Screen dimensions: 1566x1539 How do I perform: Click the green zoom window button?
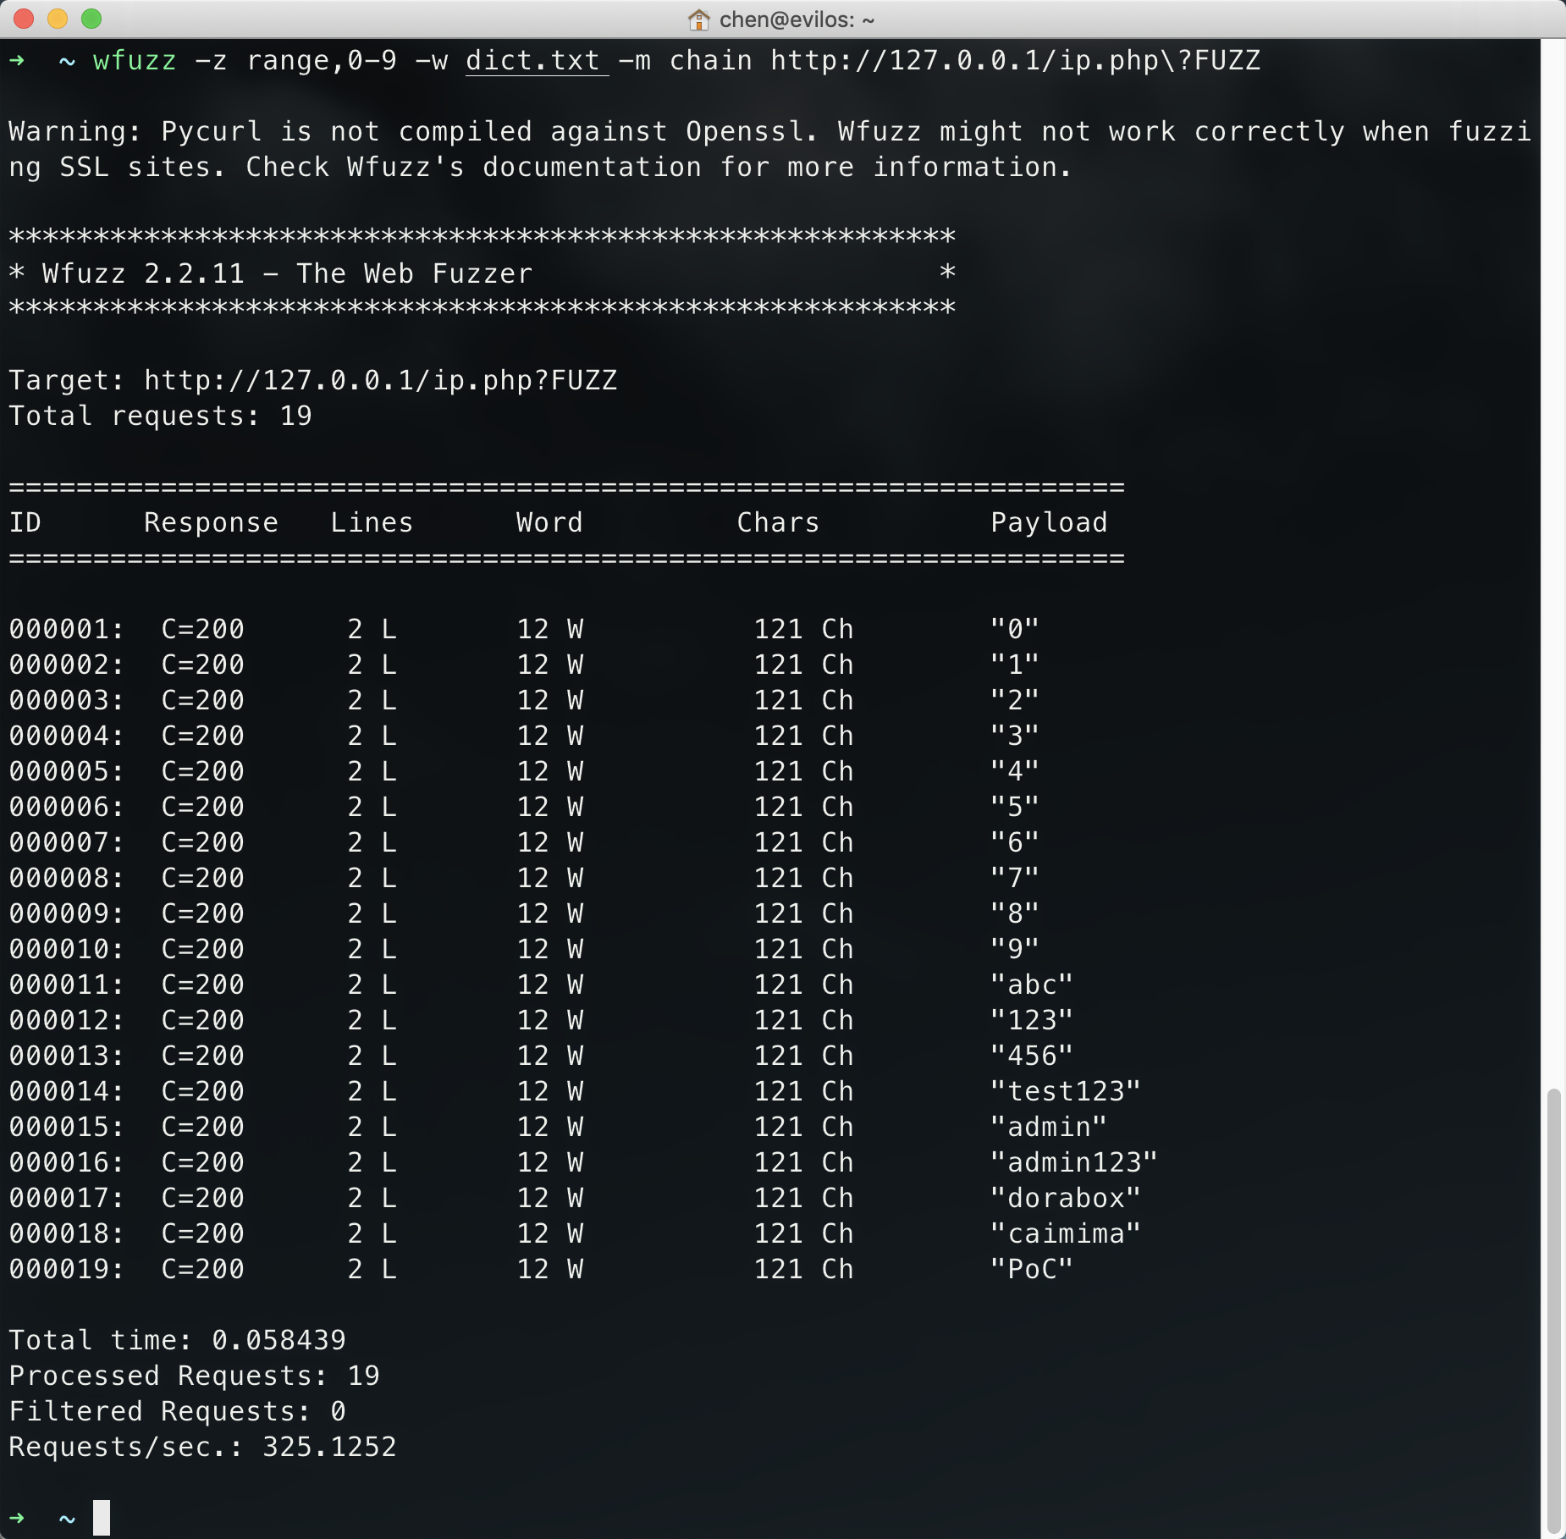[91, 19]
